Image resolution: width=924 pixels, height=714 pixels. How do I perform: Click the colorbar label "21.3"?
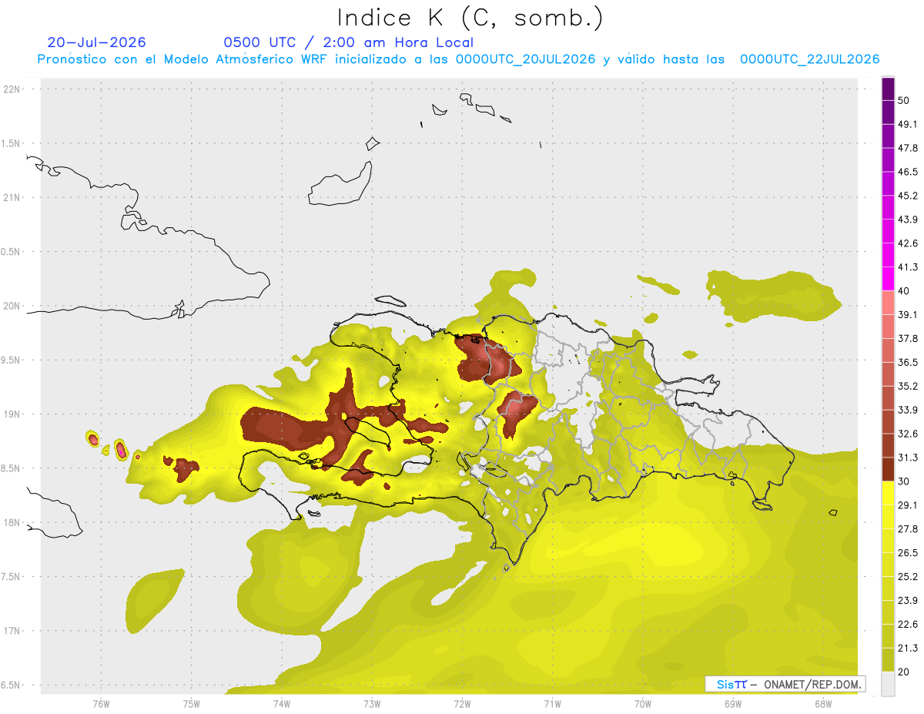[x=908, y=648]
